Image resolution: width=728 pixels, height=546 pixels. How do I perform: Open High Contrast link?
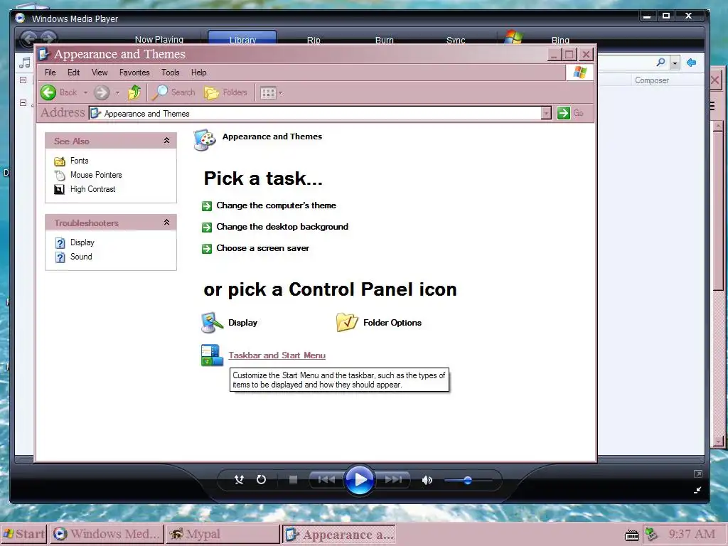[x=93, y=189]
